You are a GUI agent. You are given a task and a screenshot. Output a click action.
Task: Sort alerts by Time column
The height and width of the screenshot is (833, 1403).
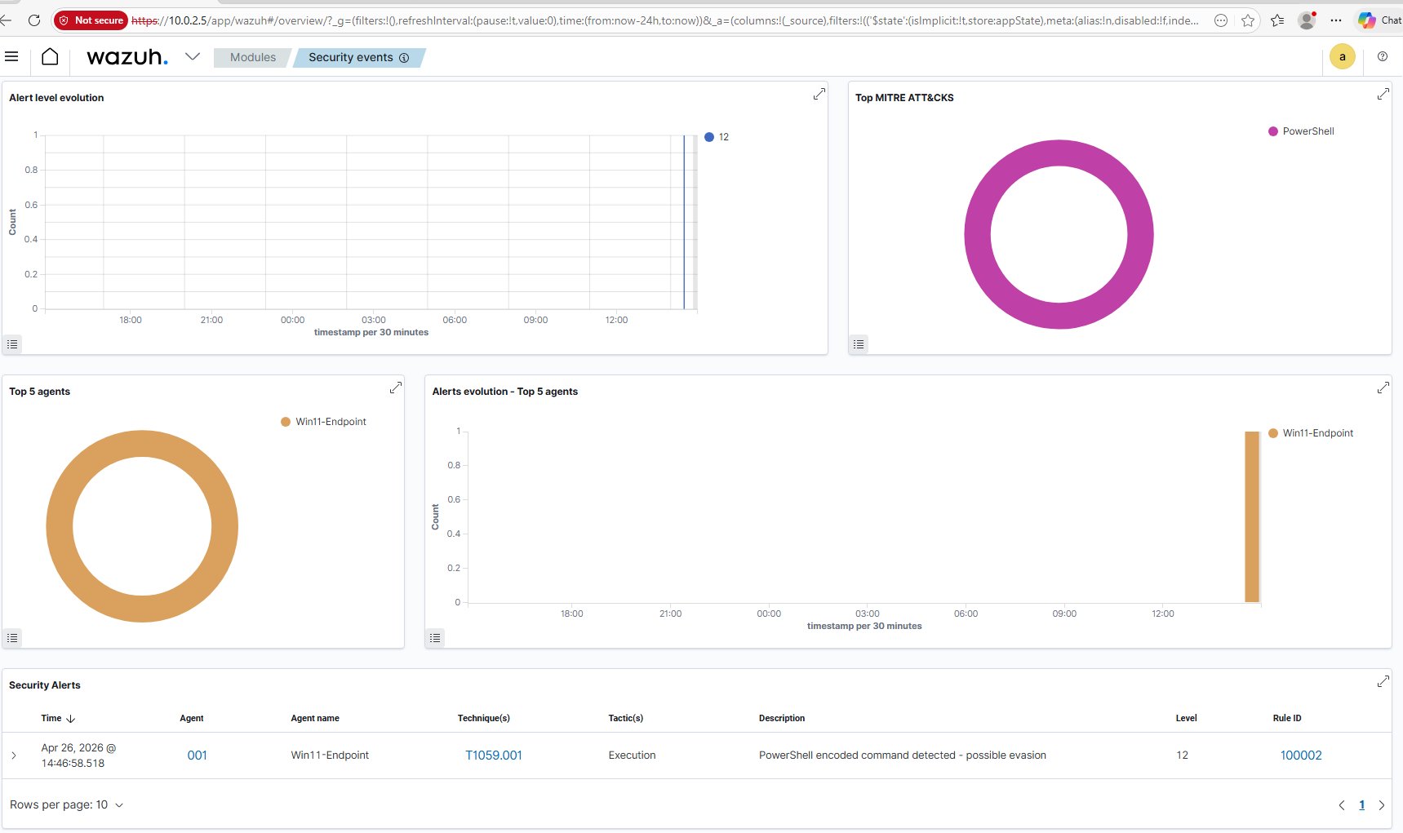pyautogui.click(x=58, y=719)
